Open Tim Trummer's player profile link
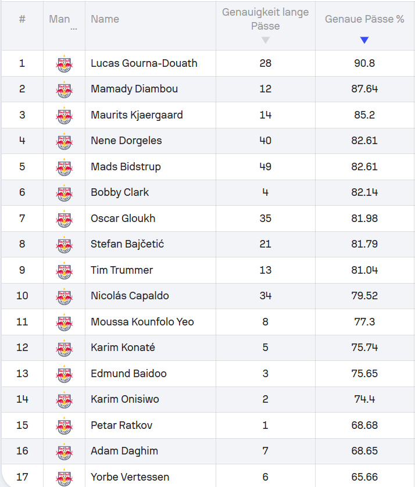This screenshot has height=487, width=415. (121, 270)
